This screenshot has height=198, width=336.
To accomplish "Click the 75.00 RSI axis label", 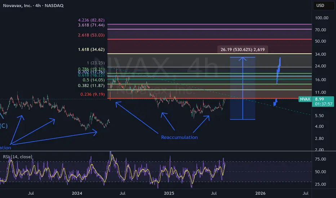I will (320, 159).
